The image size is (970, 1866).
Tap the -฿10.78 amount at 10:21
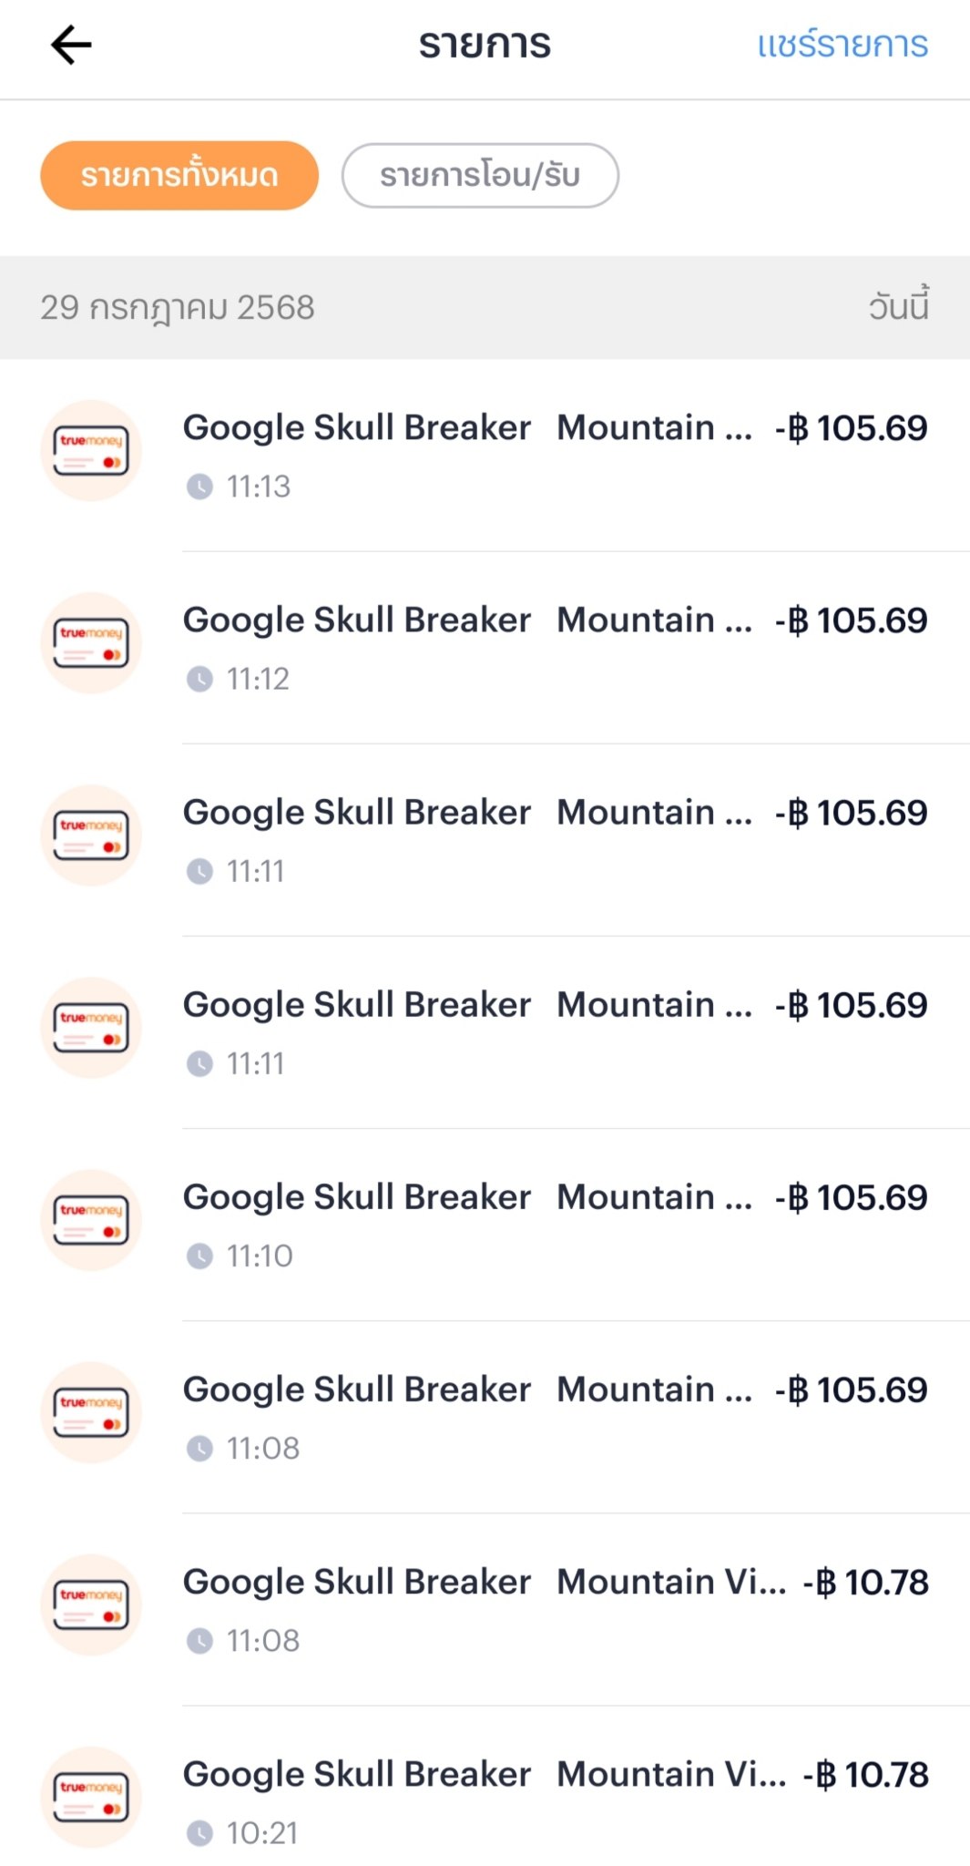(866, 1775)
